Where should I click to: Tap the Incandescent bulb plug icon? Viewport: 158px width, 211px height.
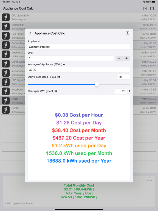tap(6, 73)
